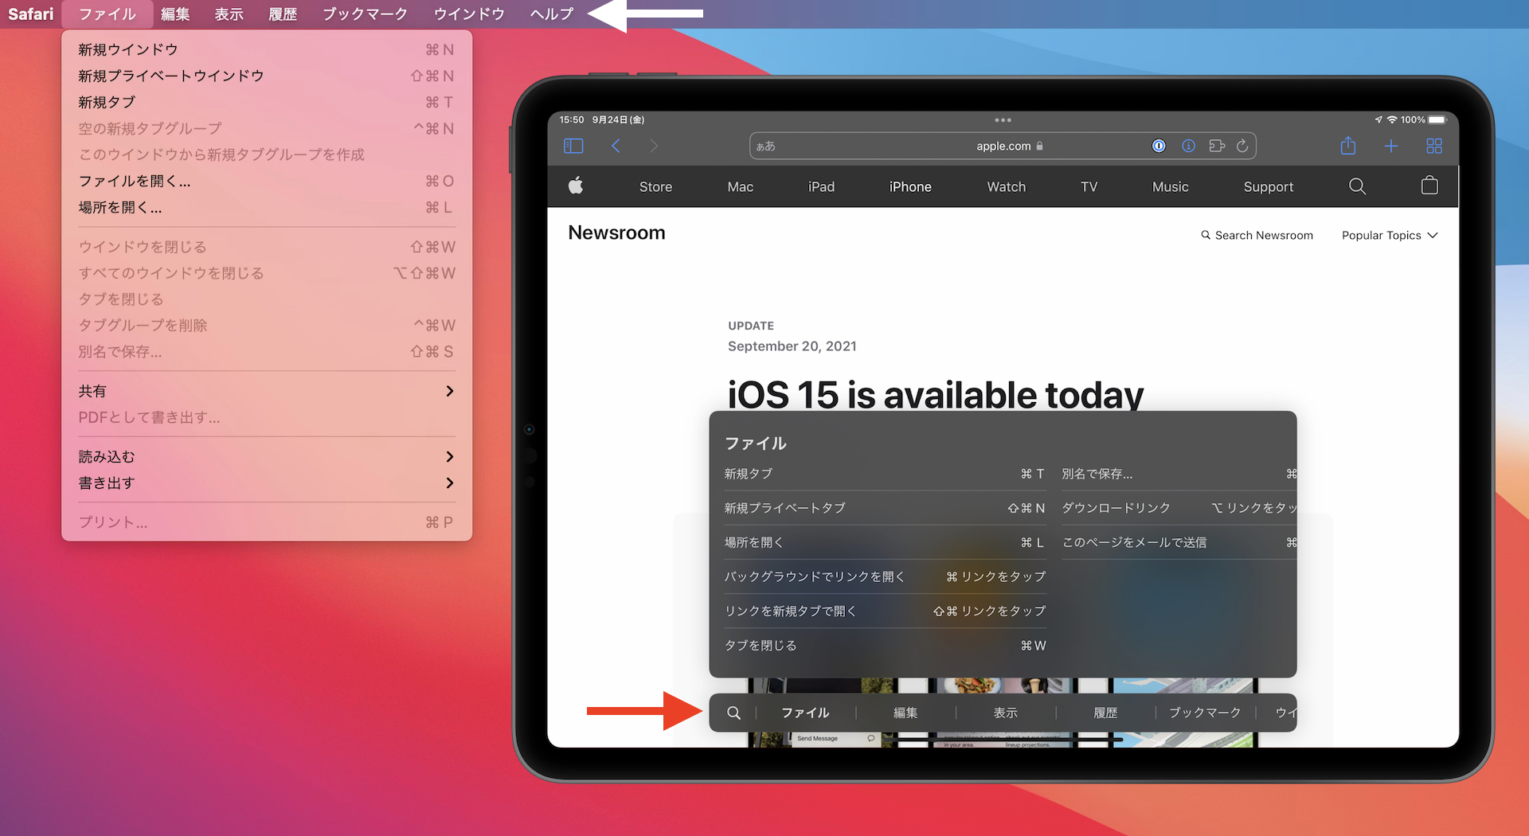The image size is (1529, 836).
Task: Reload the page with the refresh icon
Action: 1242,146
